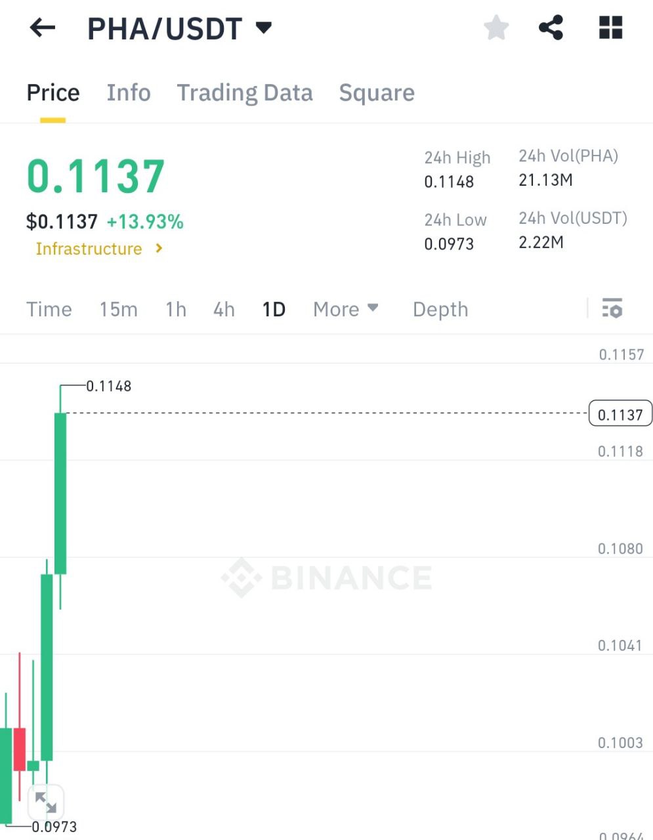Image resolution: width=653 pixels, height=840 pixels.
Task: Switch to the Info tab
Action: [x=129, y=93]
